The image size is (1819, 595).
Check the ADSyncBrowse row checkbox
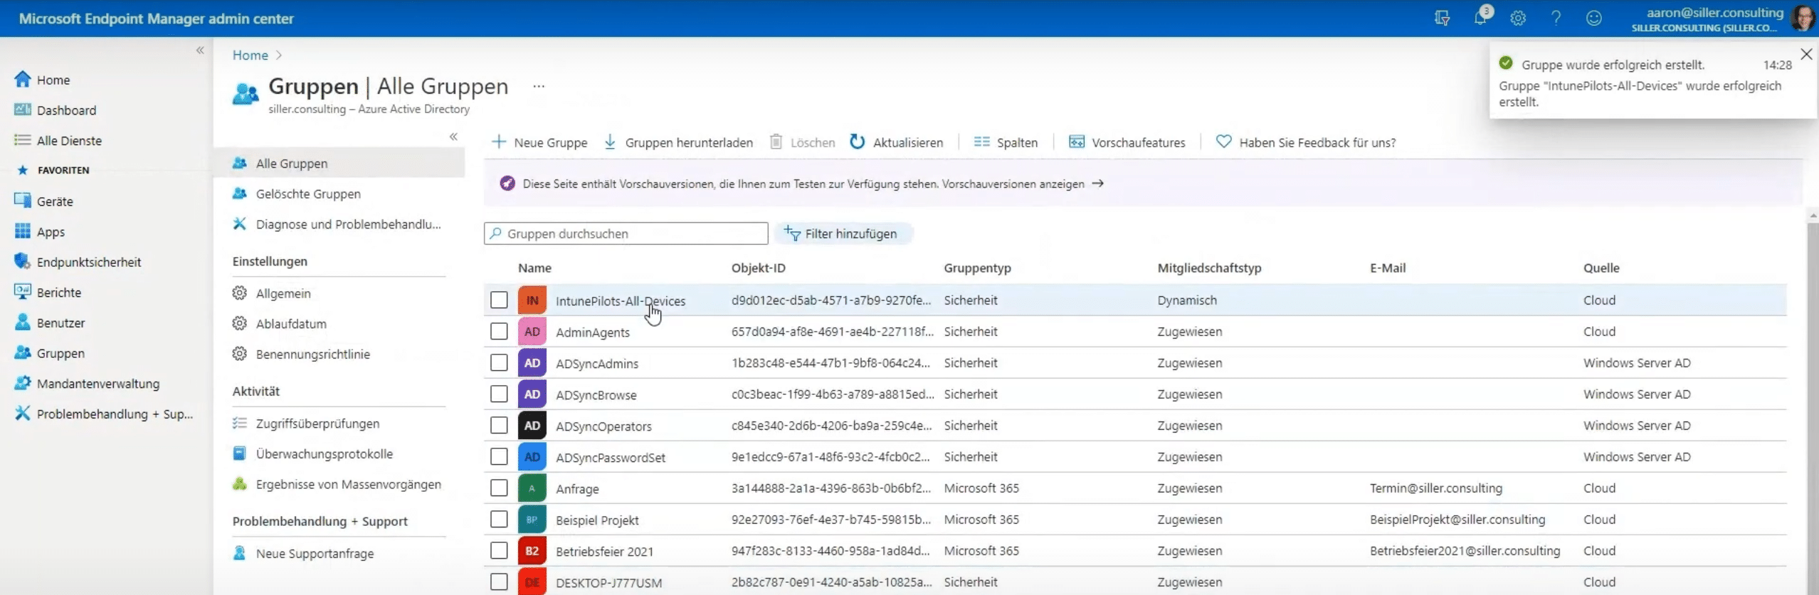(499, 394)
